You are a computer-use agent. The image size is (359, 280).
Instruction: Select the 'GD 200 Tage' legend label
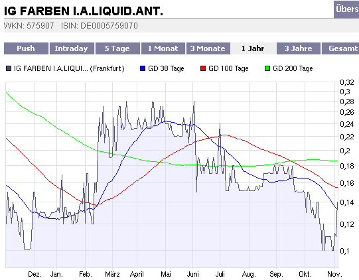click(293, 68)
